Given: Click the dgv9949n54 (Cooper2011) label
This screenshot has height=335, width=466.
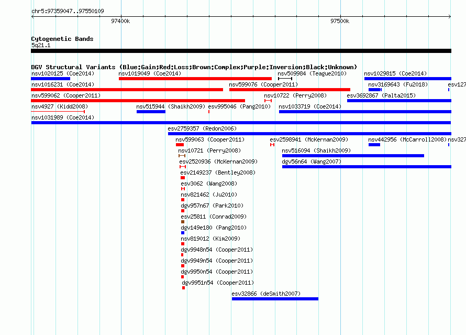Looking at the screenshot, I should [217, 261].
